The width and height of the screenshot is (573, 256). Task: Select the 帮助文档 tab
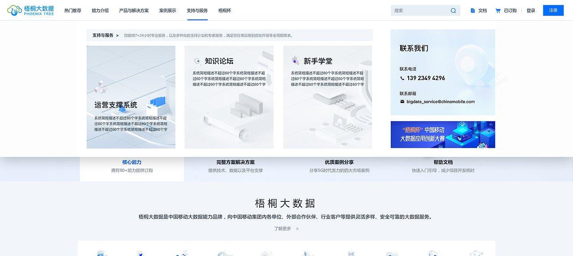coord(443,166)
